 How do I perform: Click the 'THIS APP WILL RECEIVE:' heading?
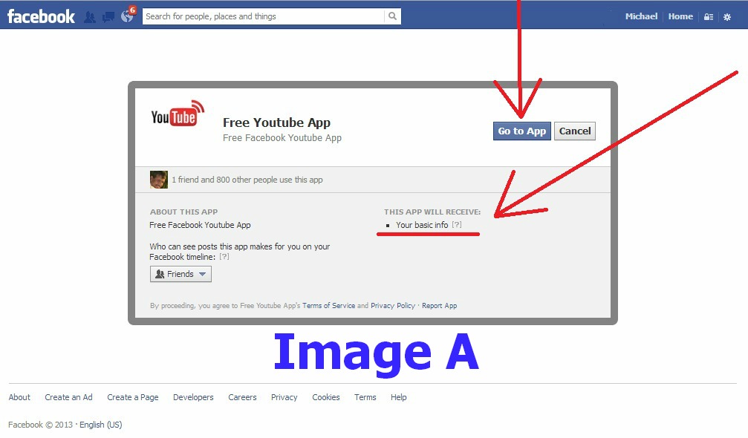pos(432,212)
